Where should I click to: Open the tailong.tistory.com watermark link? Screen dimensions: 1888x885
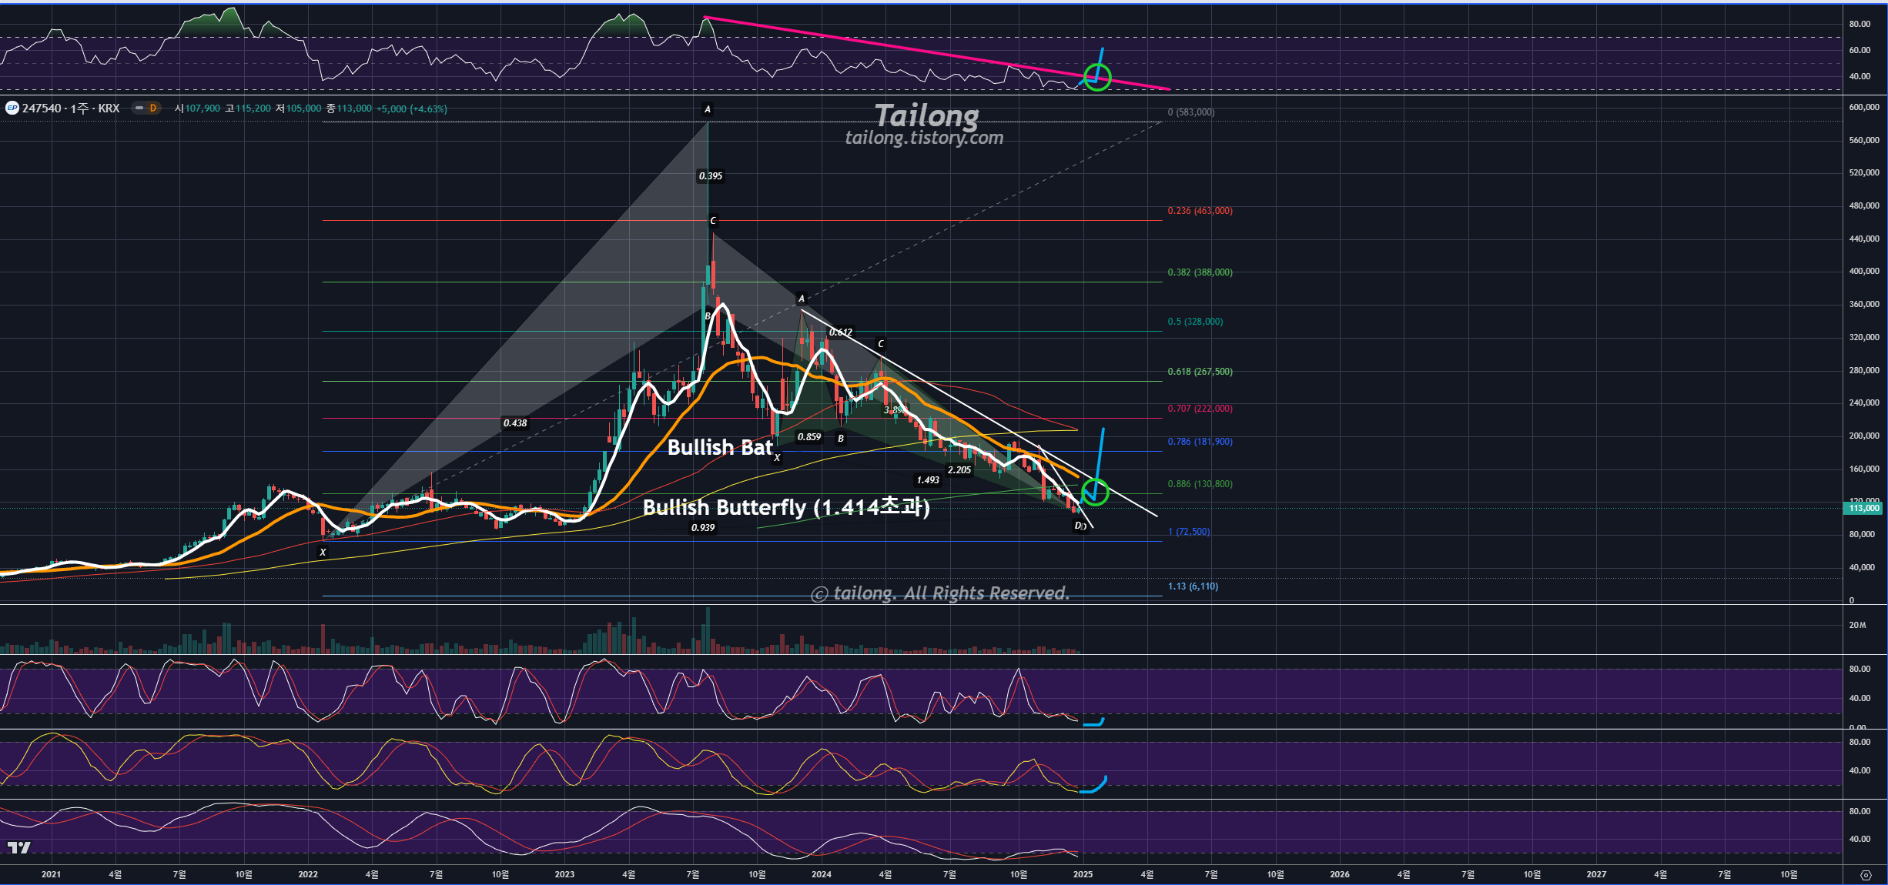(924, 138)
